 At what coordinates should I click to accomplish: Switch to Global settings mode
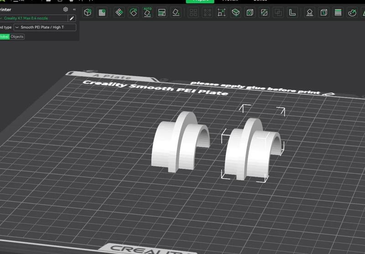coord(5,37)
